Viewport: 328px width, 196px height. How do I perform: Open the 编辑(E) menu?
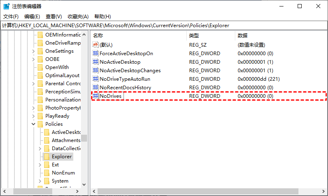coord(32,17)
